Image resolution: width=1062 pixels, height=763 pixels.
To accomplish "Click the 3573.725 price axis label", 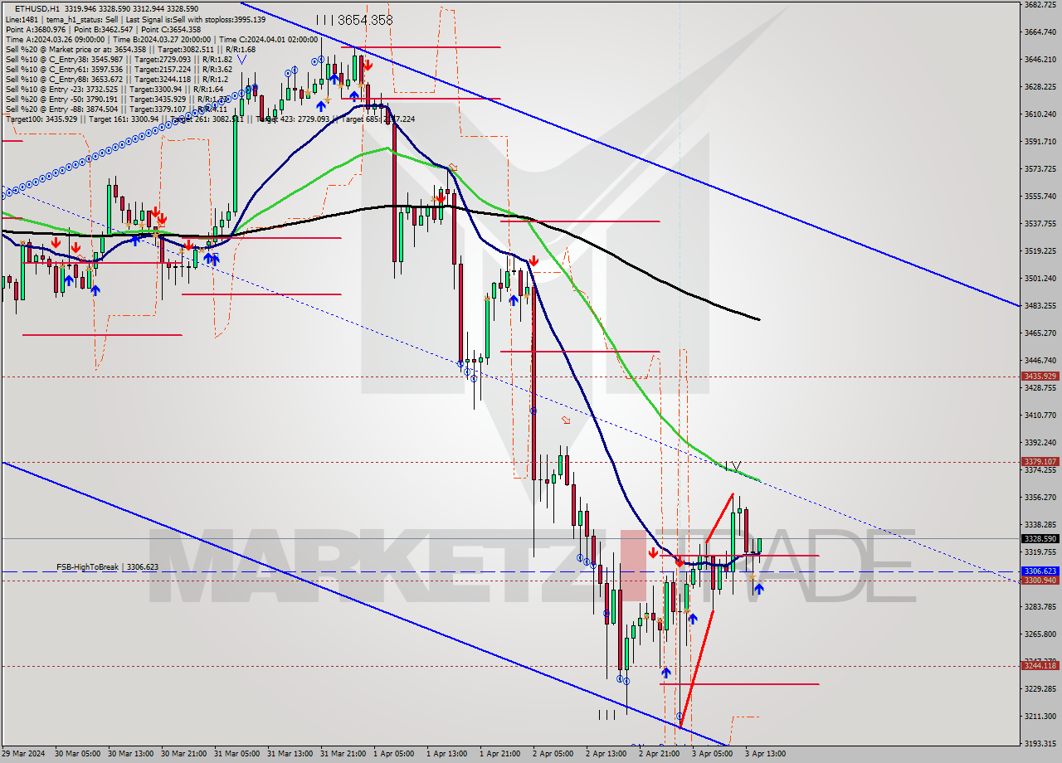I will pyautogui.click(x=1040, y=169).
